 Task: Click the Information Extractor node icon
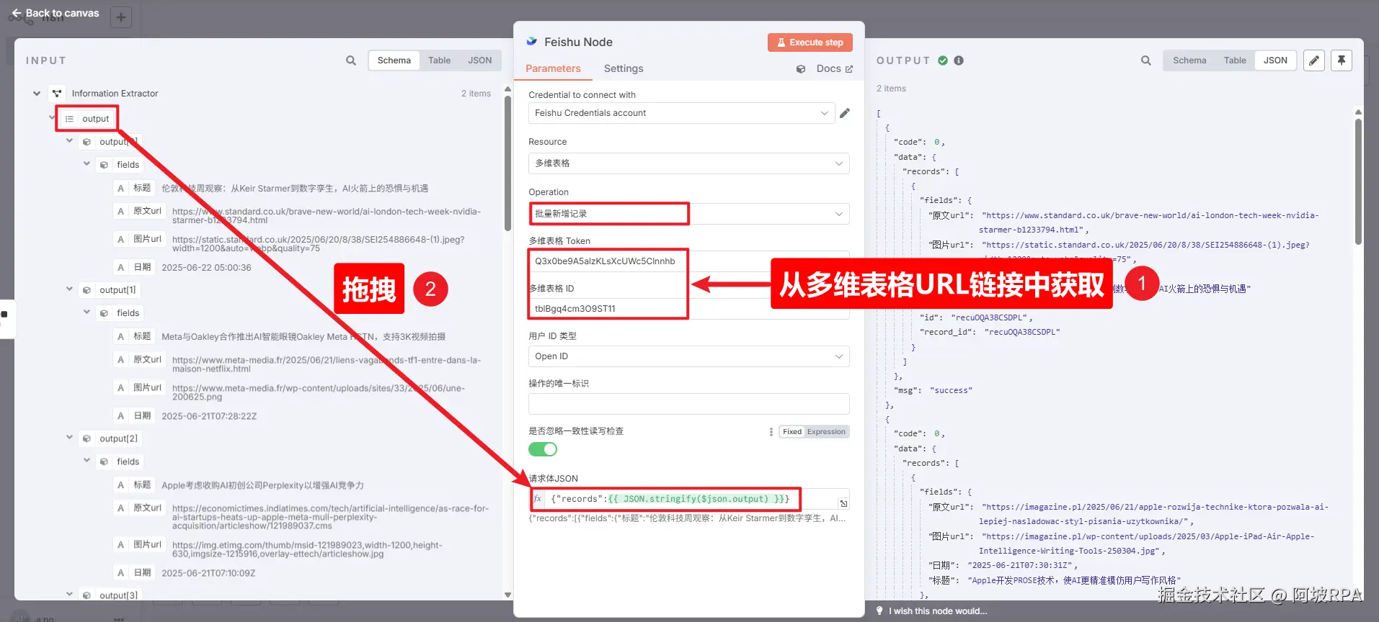pos(57,94)
